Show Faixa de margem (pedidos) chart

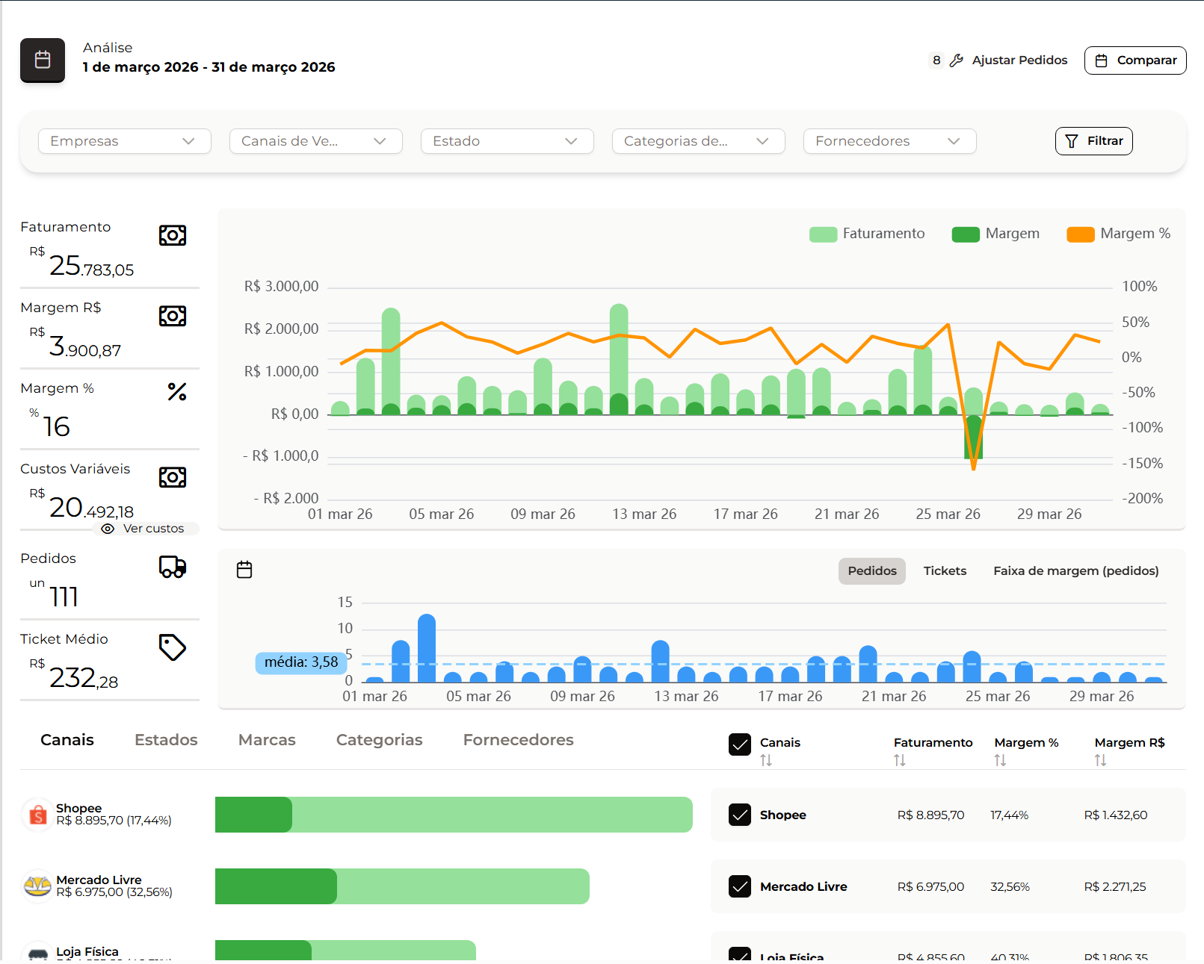point(1076,571)
